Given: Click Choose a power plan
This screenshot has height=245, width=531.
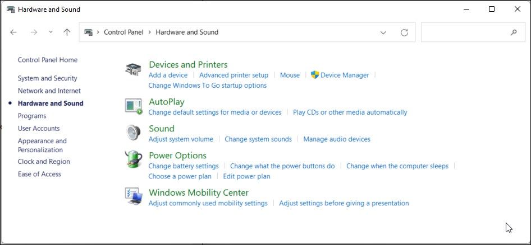Looking at the screenshot, I should [x=180, y=177].
